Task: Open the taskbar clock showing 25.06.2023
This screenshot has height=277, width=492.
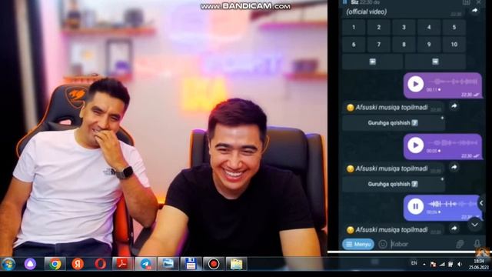Action: [479, 264]
